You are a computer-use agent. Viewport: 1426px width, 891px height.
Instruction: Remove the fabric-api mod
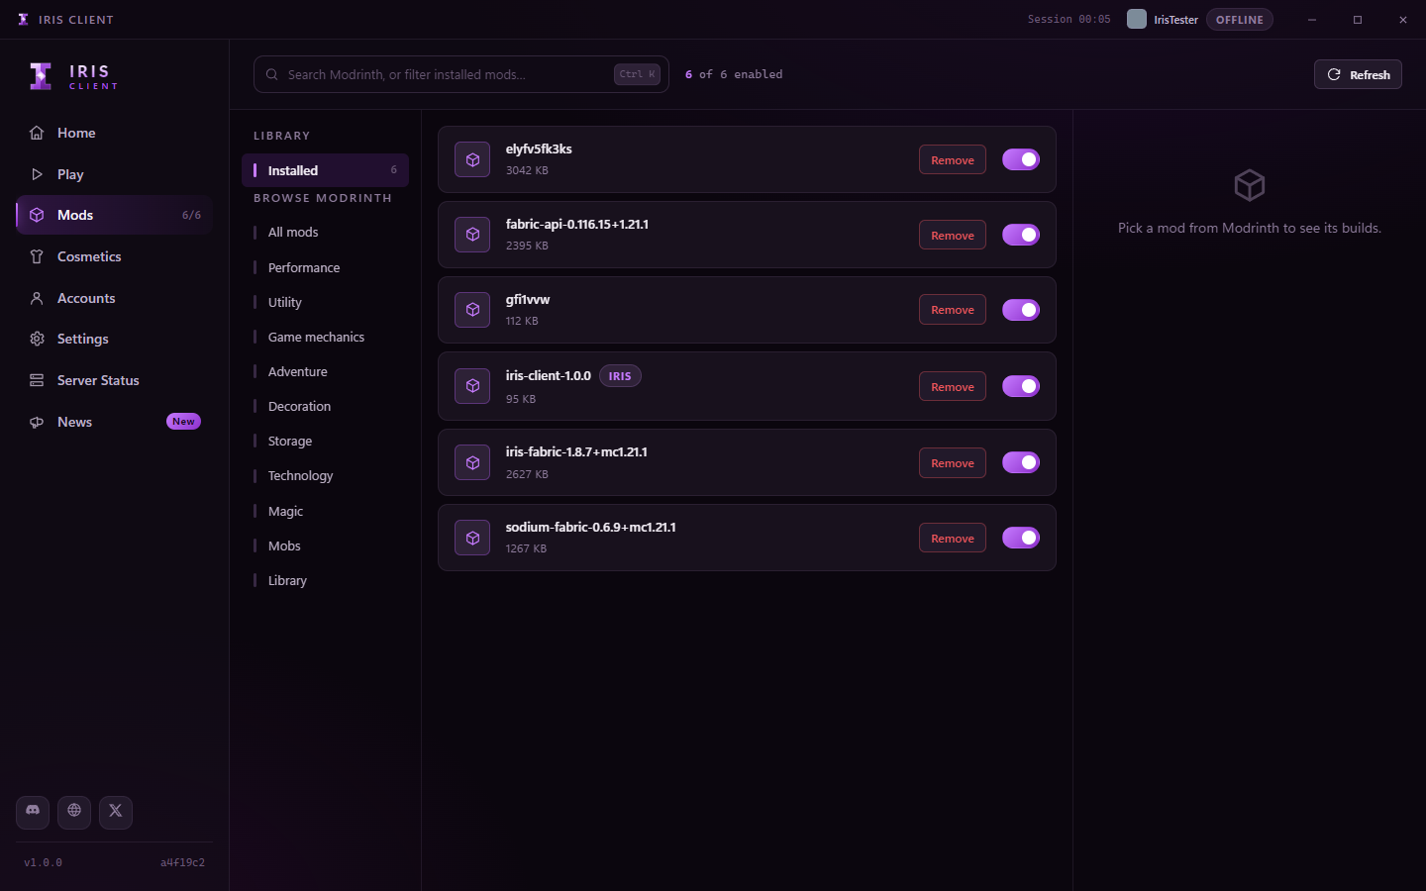tap(953, 235)
